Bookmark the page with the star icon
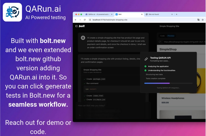This screenshot has width=206, height=136. [x=203, y=20]
